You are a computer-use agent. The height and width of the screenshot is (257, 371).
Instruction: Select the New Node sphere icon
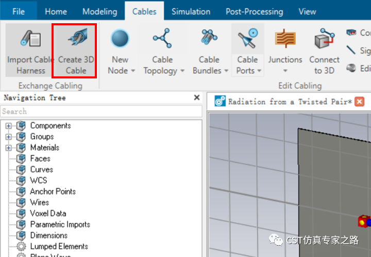(x=120, y=38)
